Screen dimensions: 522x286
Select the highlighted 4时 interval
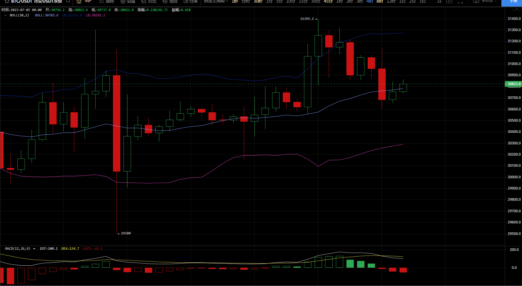[x=370, y=1]
